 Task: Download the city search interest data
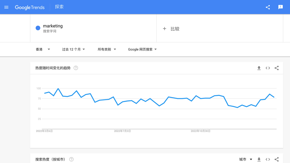coord(259,159)
